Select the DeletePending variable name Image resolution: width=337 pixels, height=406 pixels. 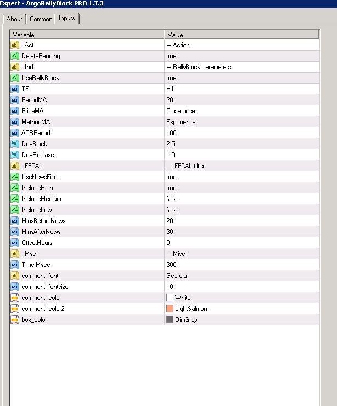pos(41,56)
